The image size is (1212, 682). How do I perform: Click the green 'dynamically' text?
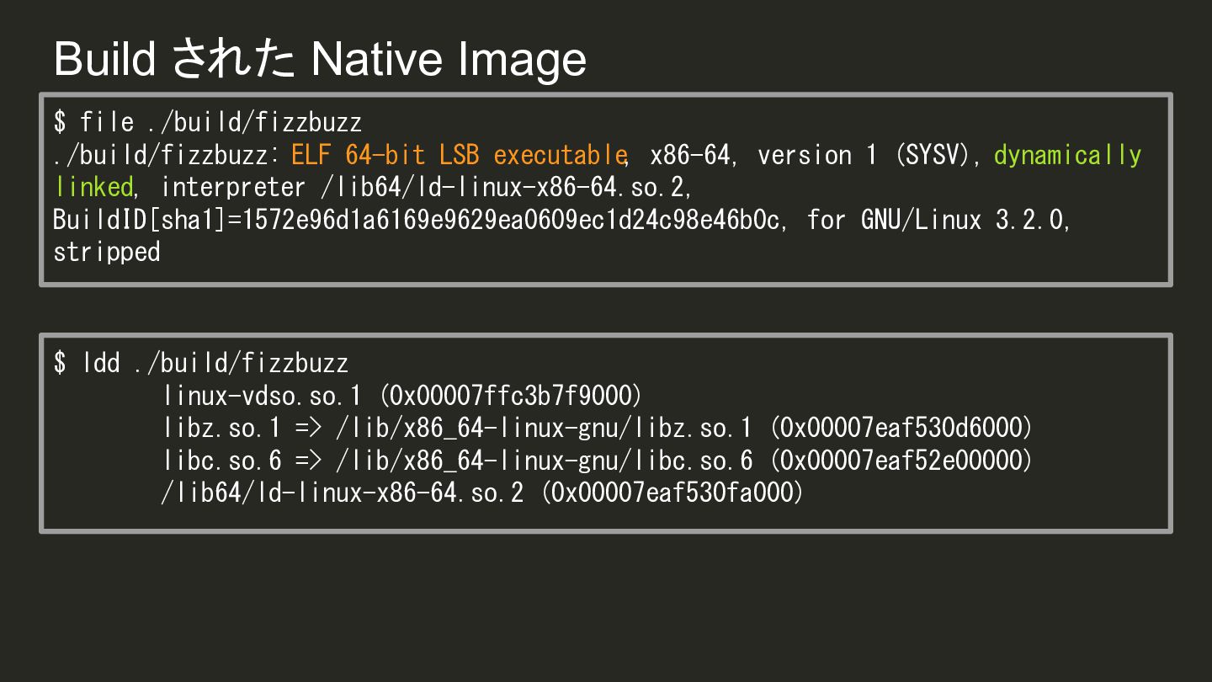pos(1067,155)
